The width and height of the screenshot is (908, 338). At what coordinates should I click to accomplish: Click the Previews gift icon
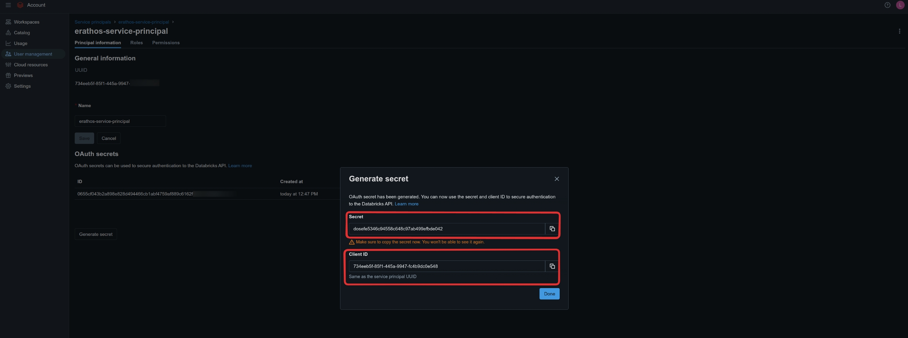point(8,75)
